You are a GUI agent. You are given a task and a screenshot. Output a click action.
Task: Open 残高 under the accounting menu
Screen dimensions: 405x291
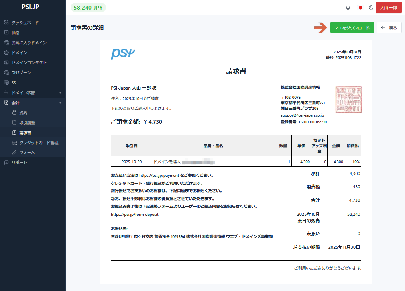coord(23,113)
